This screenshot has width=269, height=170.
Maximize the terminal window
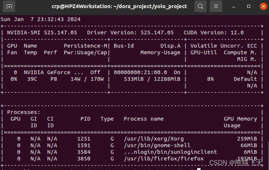click(248, 7)
